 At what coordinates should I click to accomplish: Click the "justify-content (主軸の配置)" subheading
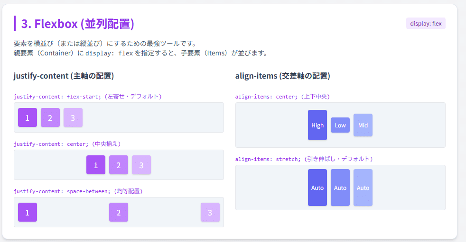point(64,76)
